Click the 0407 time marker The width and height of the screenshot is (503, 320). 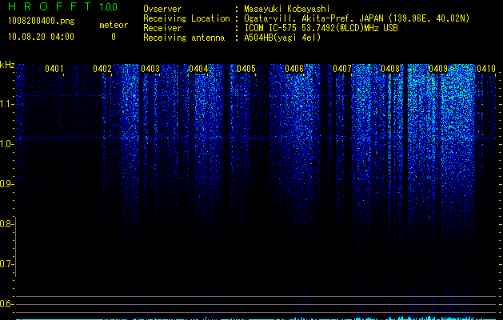coord(342,69)
